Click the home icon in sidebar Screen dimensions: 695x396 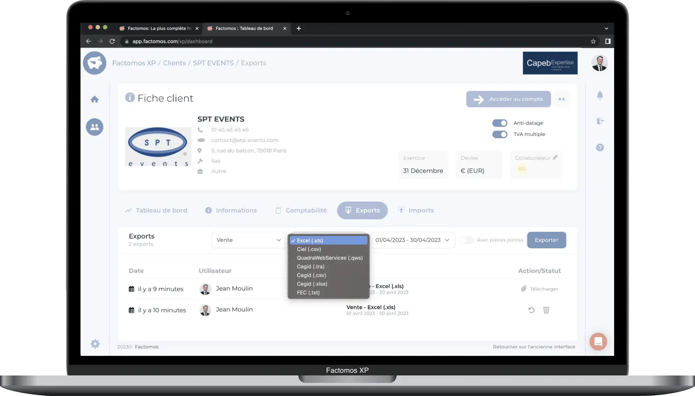(94, 99)
